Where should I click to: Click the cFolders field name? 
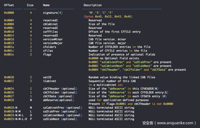point(49,47)
